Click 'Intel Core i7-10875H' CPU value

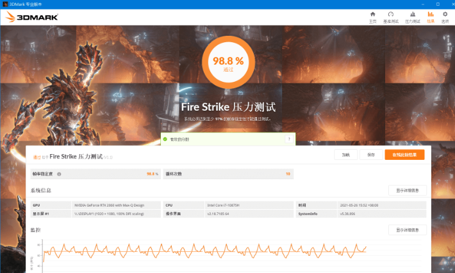(x=223, y=205)
